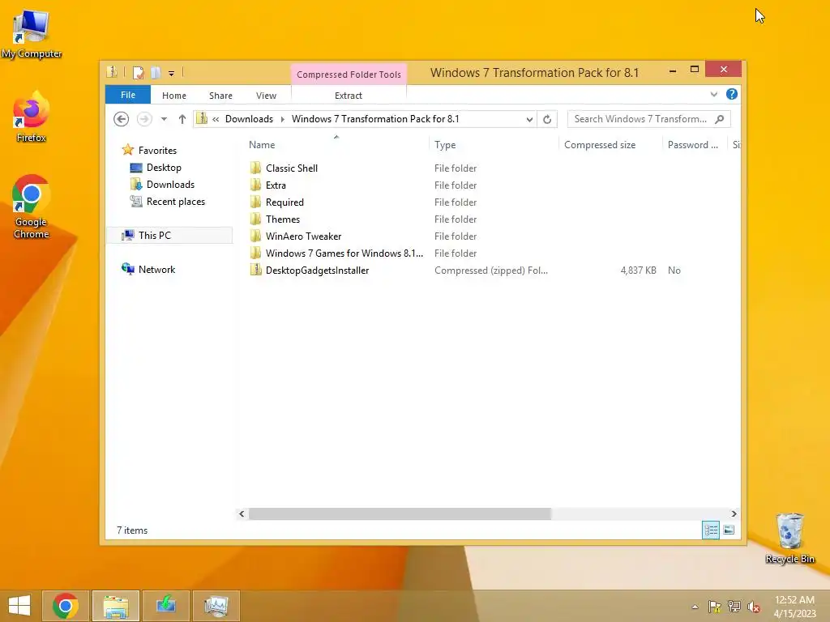Sort by Compressed size column header
This screenshot has height=622, width=830.
click(600, 145)
